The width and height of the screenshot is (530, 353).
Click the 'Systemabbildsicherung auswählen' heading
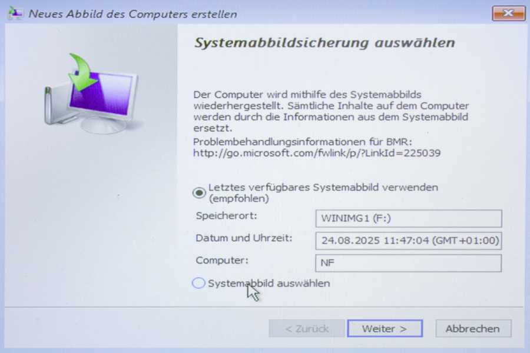pos(324,43)
